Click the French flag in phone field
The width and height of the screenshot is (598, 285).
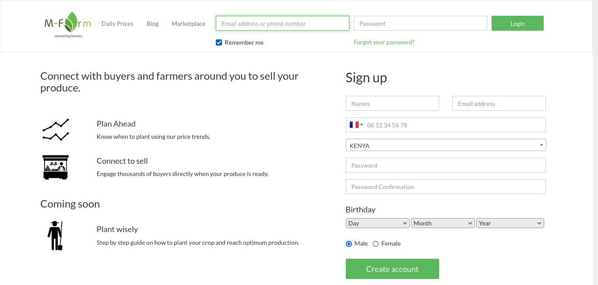click(x=354, y=125)
